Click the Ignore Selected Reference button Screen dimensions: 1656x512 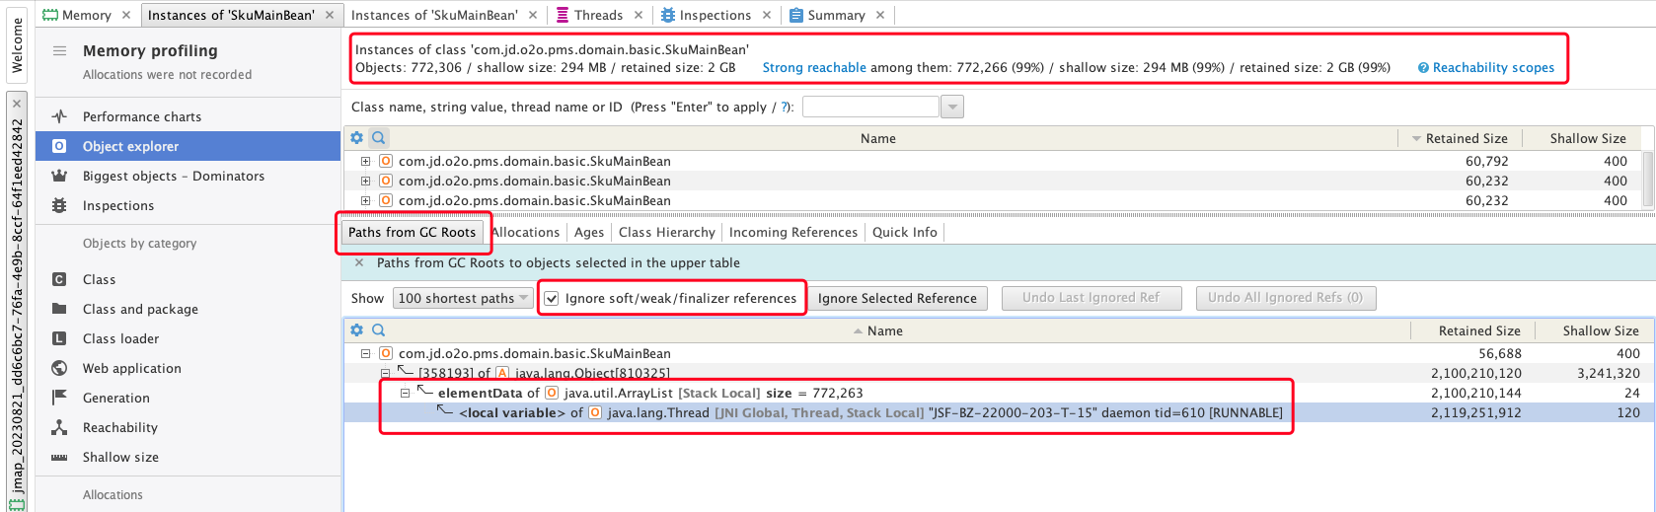pyautogui.click(x=896, y=299)
